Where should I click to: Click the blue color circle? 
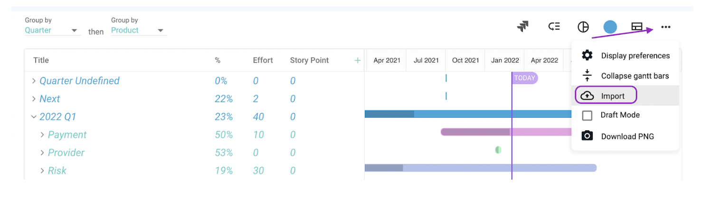pyautogui.click(x=610, y=27)
